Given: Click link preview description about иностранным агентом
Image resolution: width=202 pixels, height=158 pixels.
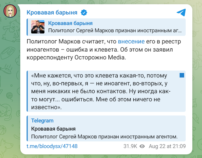Looking at the screenshot, I should coord(104,137).
